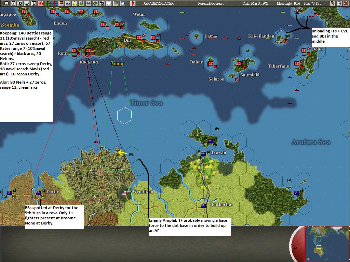
Task: Click the green-red flag icon at top right
Action: 333,3
